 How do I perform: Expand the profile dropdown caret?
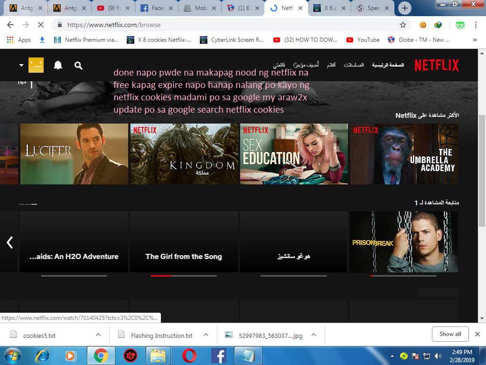click(x=21, y=65)
